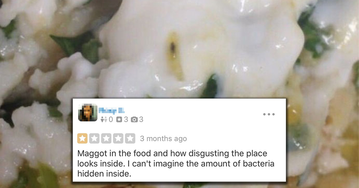
Task: Click the reviewer's pixelated profile avatar
Action: tap(88, 113)
